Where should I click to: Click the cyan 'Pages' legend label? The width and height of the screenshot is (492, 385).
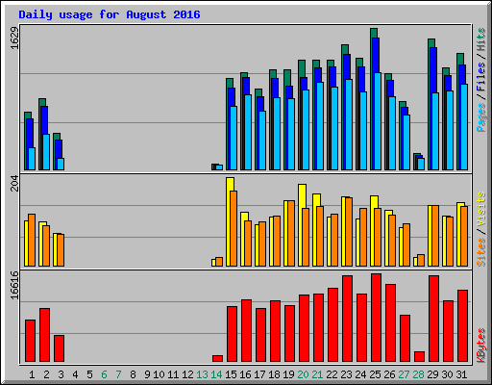click(481, 117)
